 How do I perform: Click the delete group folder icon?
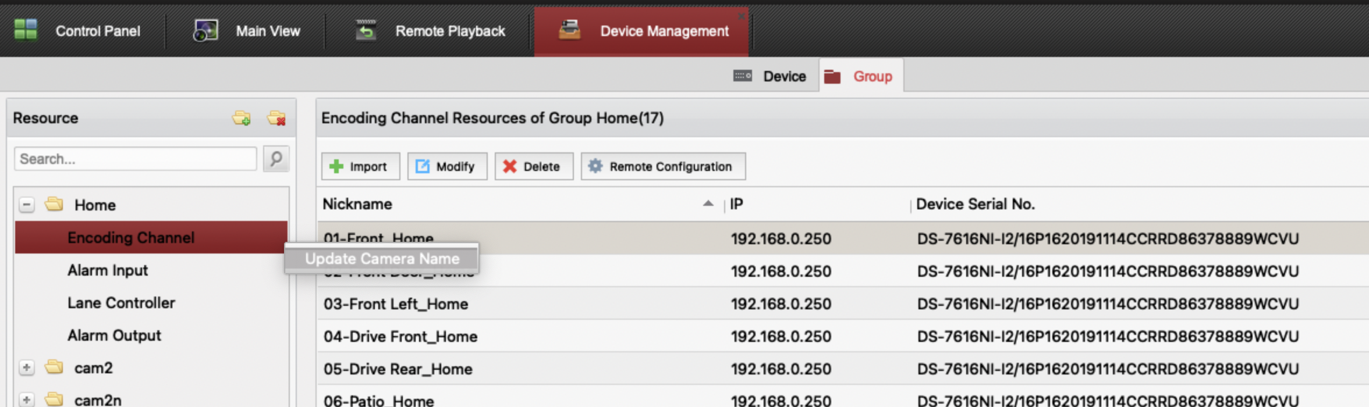[x=276, y=118]
